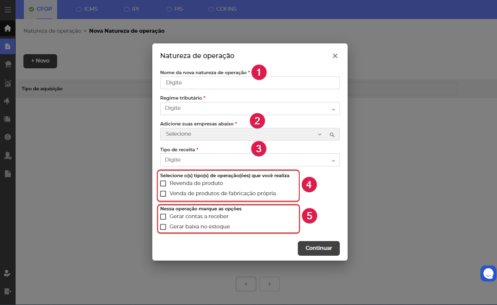
Task: Open the hamburger menu in the sidebar
Action: [x=7, y=9]
